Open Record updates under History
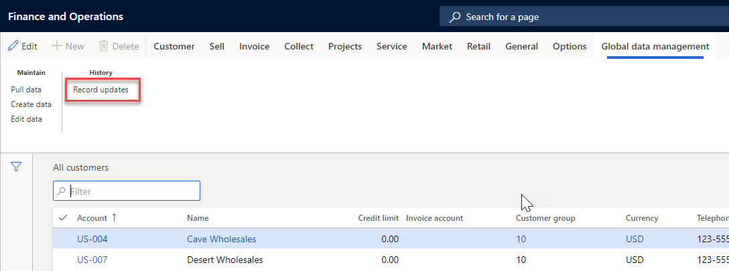Screen dimensions: 729x271 (101, 90)
